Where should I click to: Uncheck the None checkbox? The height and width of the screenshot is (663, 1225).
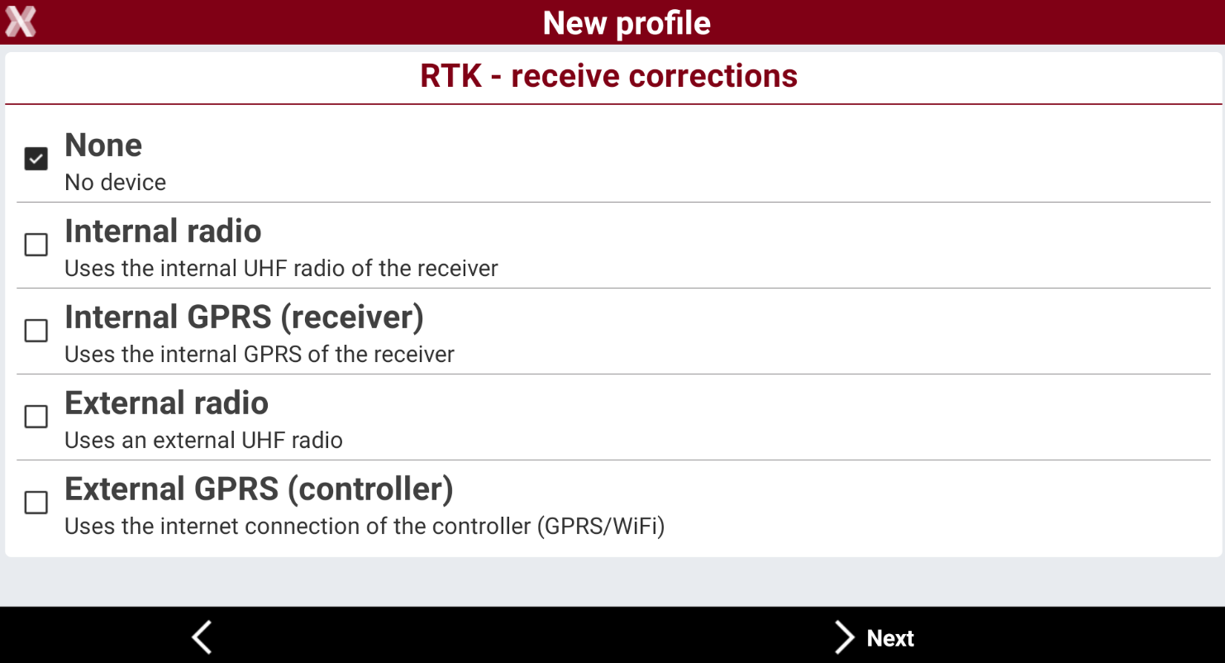36,159
